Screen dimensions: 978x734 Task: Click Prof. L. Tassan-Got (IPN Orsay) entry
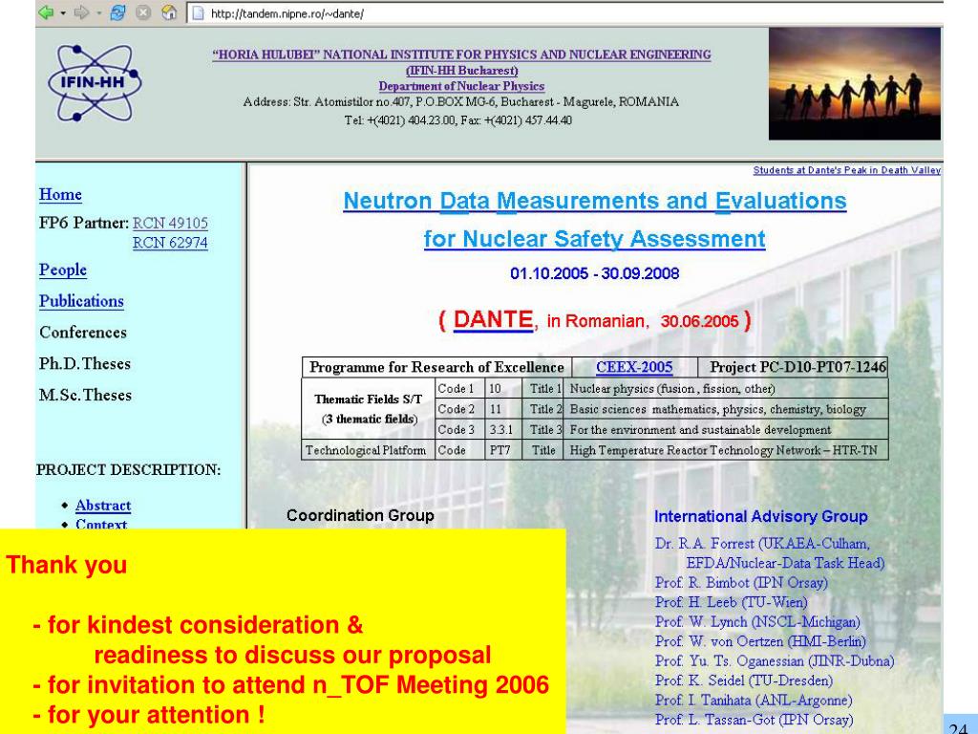tap(754, 720)
